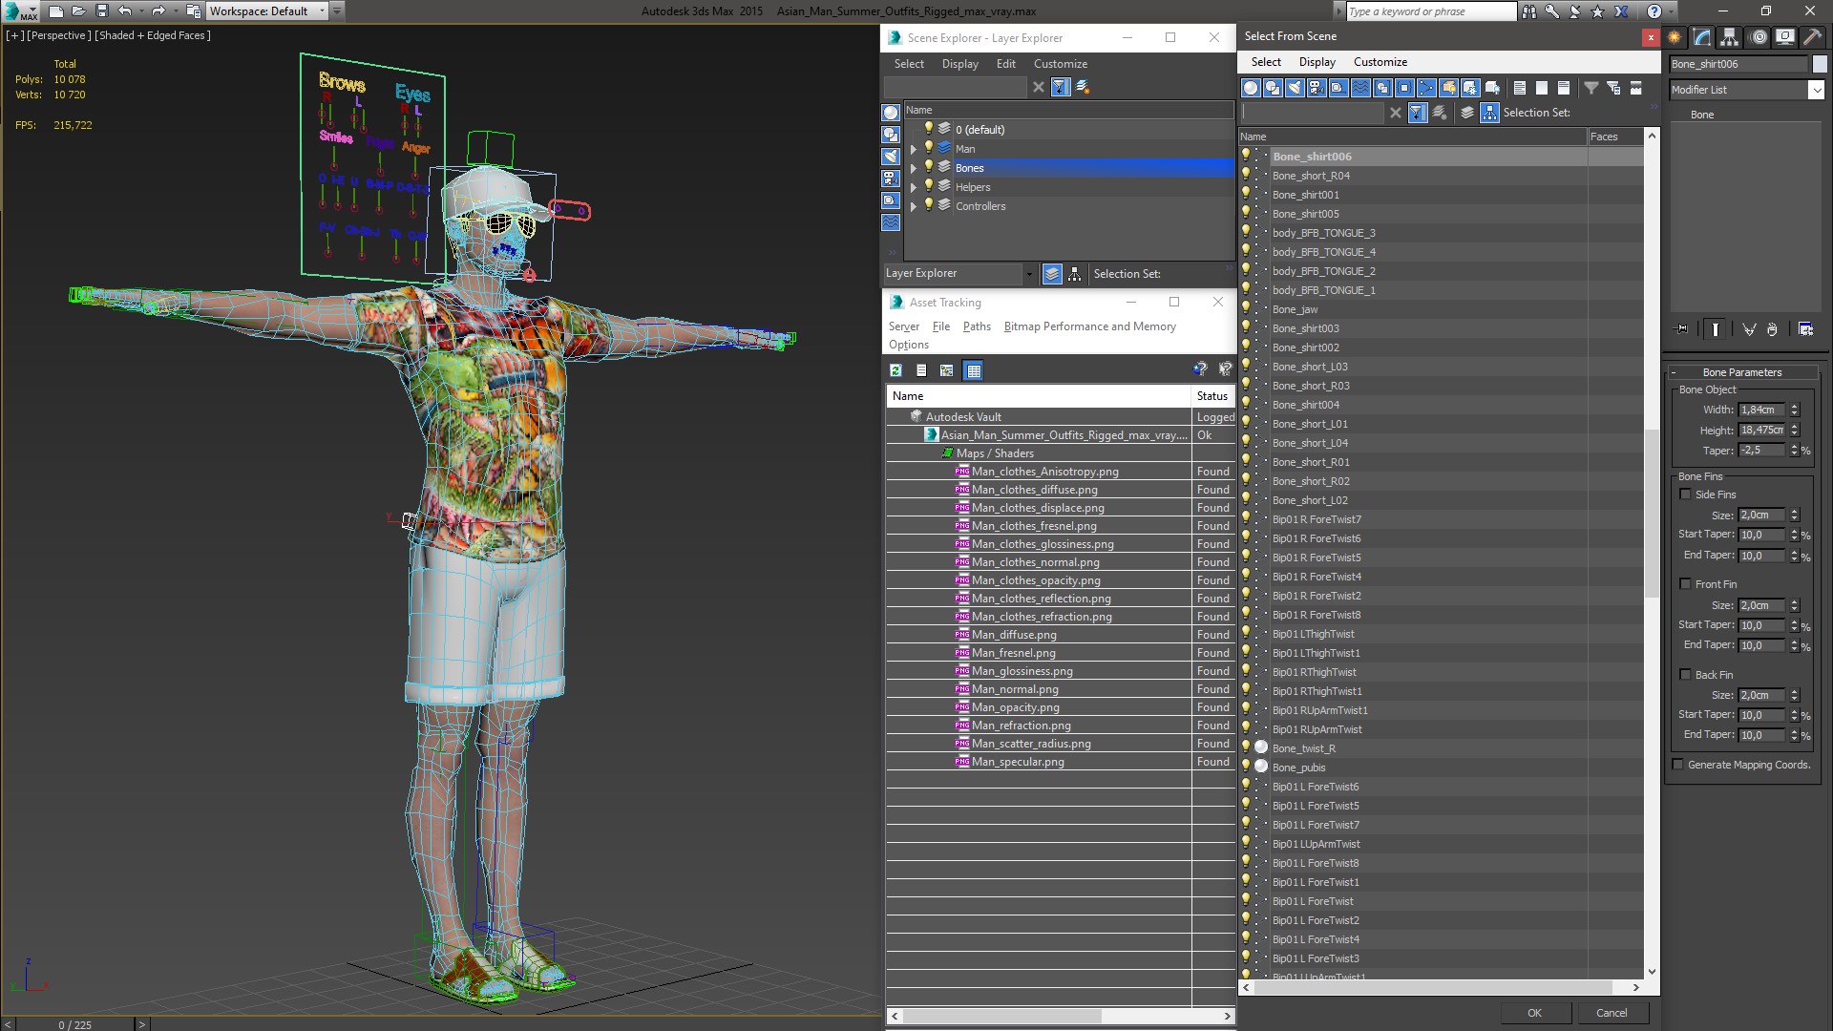Open the undo history dropdown arrow
This screenshot has width=1833, height=1031.
point(141,11)
